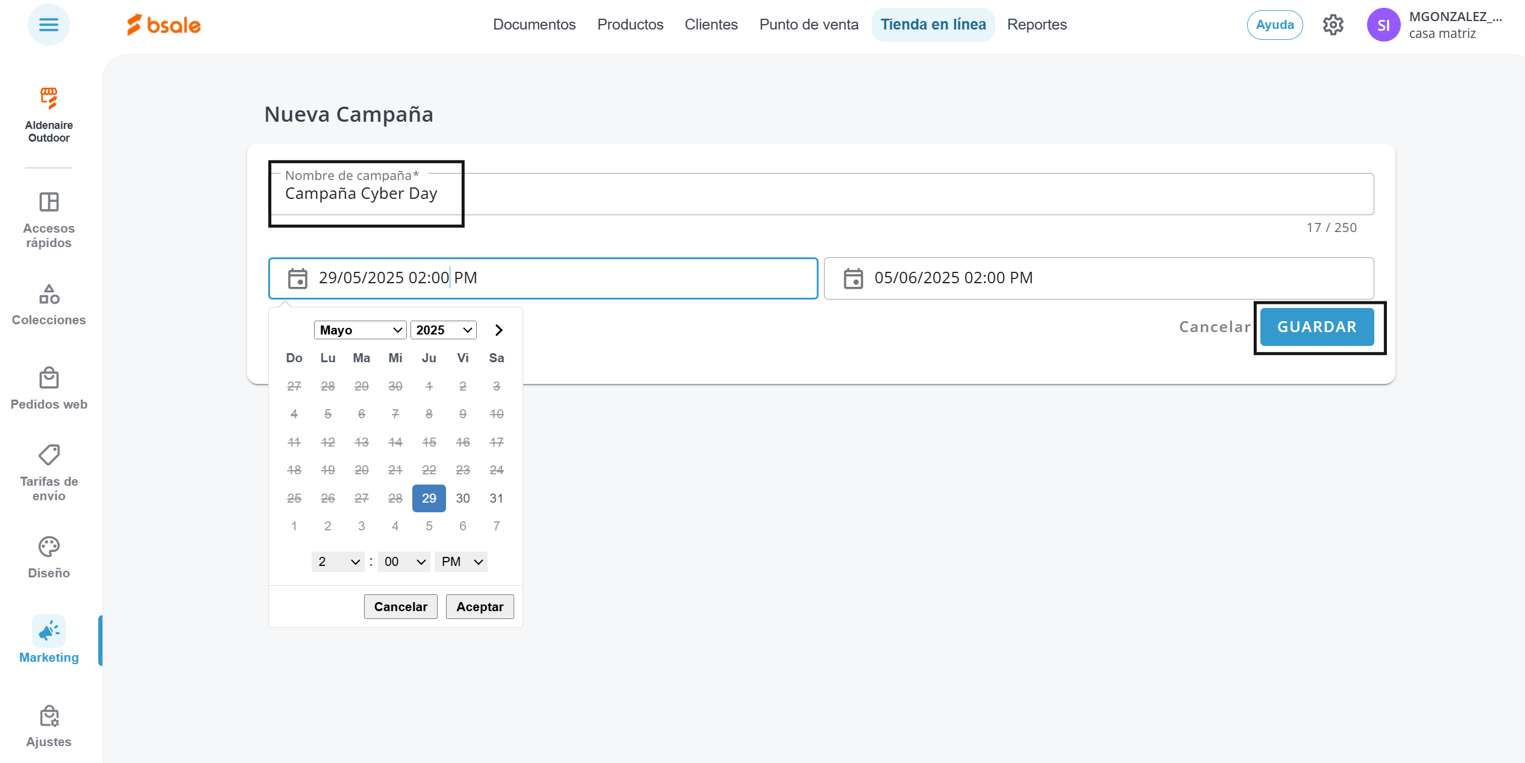Image resolution: width=1525 pixels, height=763 pixels.
Task: Open the Productos menu
Action: pyautogui.click(x=630, y=25)
